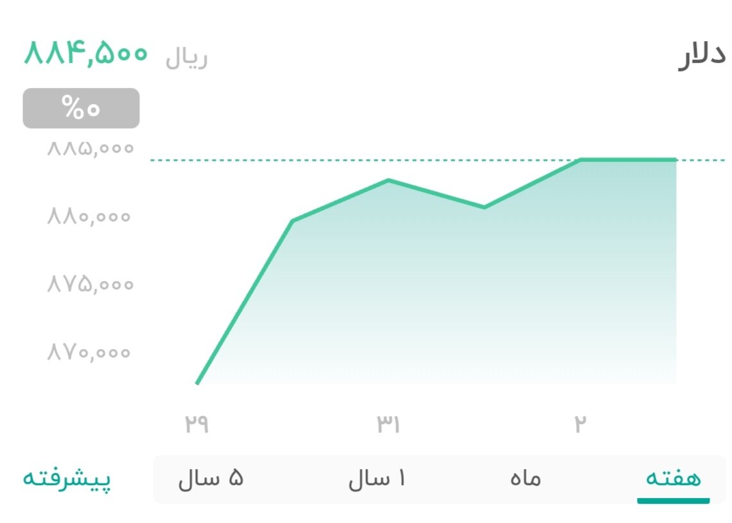Select the هفته (week) time range tab

671,478
